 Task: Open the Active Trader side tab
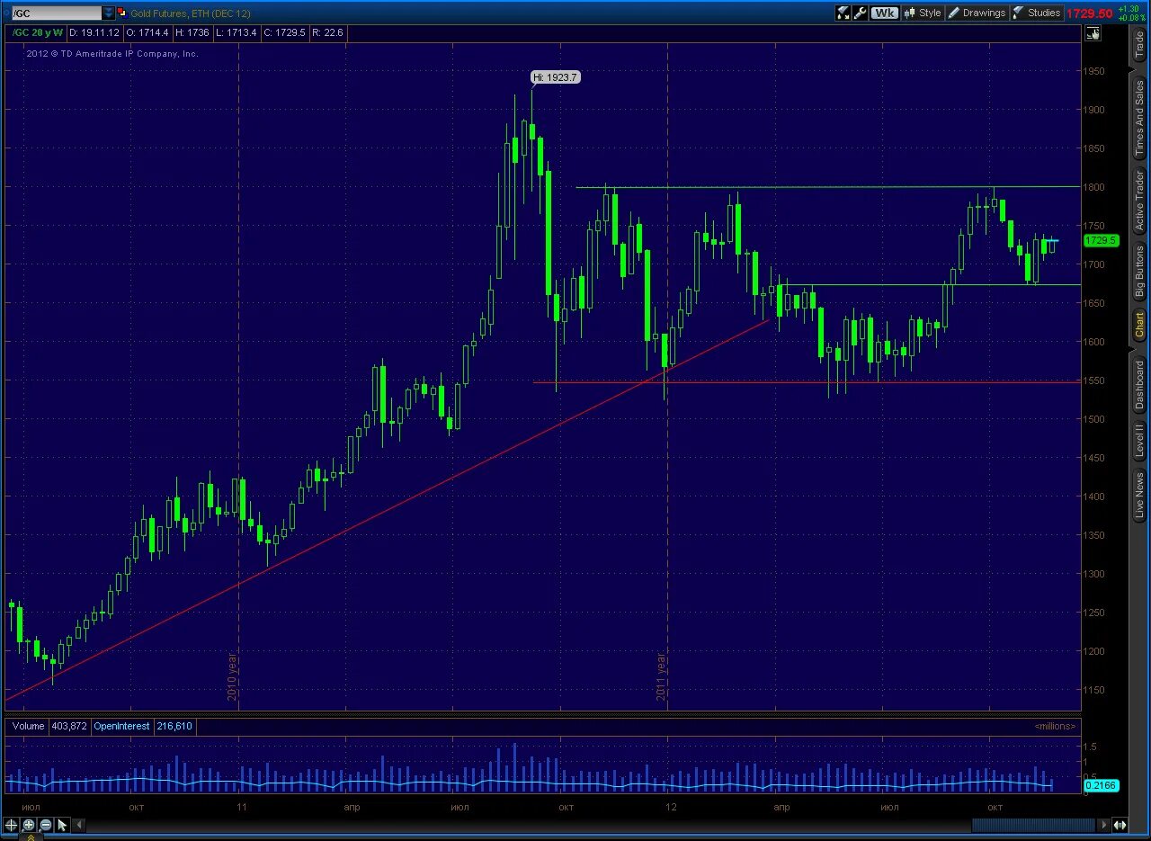(x=1139, y=200)
